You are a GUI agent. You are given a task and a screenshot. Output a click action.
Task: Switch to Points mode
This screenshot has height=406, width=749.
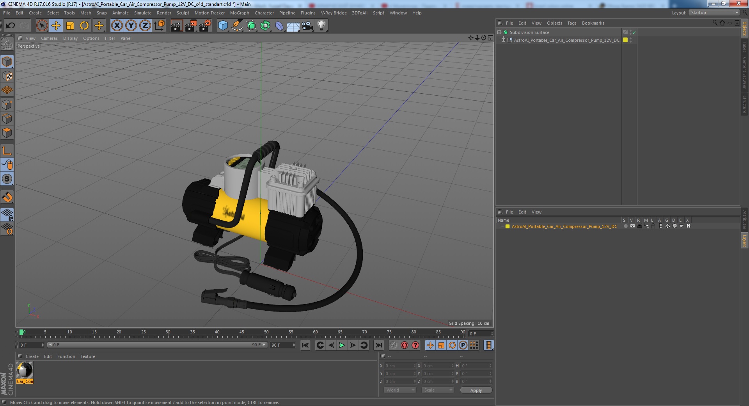(7, 105)
